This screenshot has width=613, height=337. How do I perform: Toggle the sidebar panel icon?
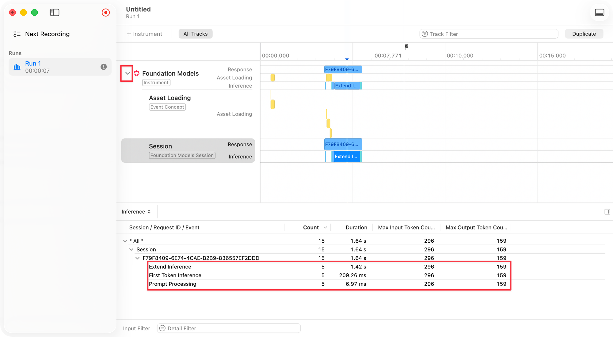(55, 13)
